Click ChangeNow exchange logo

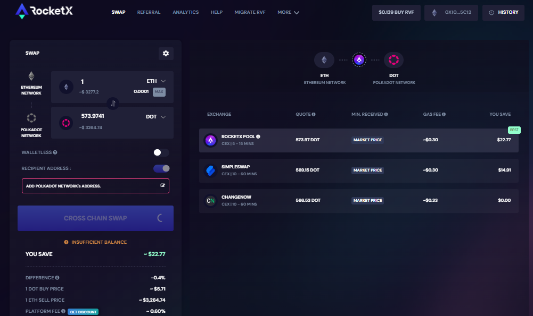210,201
